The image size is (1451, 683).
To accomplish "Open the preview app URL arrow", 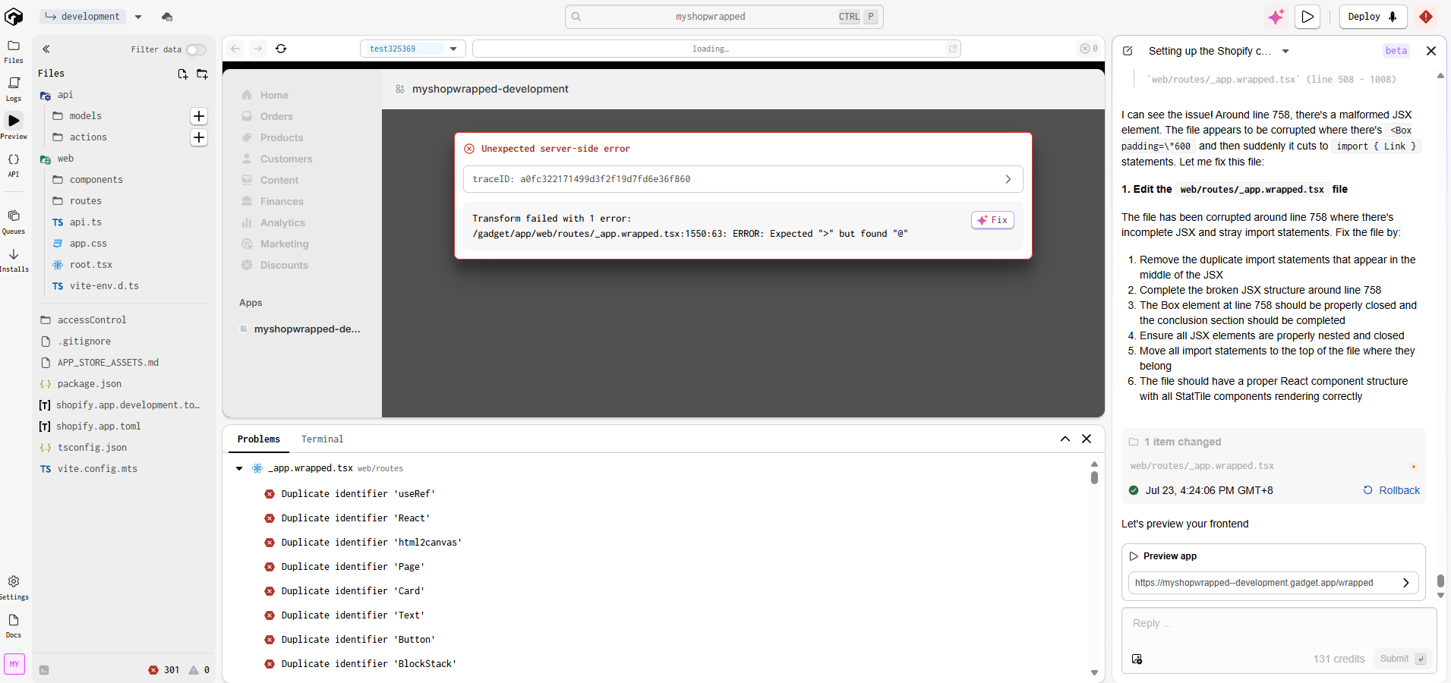I will [x=1405, y=583].
